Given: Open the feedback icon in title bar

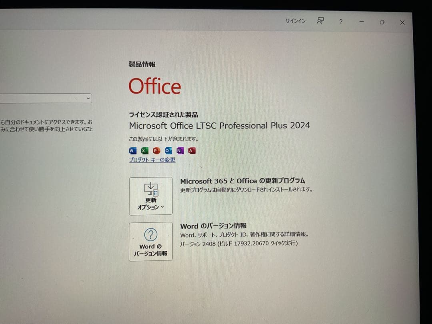Looking at the screenshot, I should [320, 21].
